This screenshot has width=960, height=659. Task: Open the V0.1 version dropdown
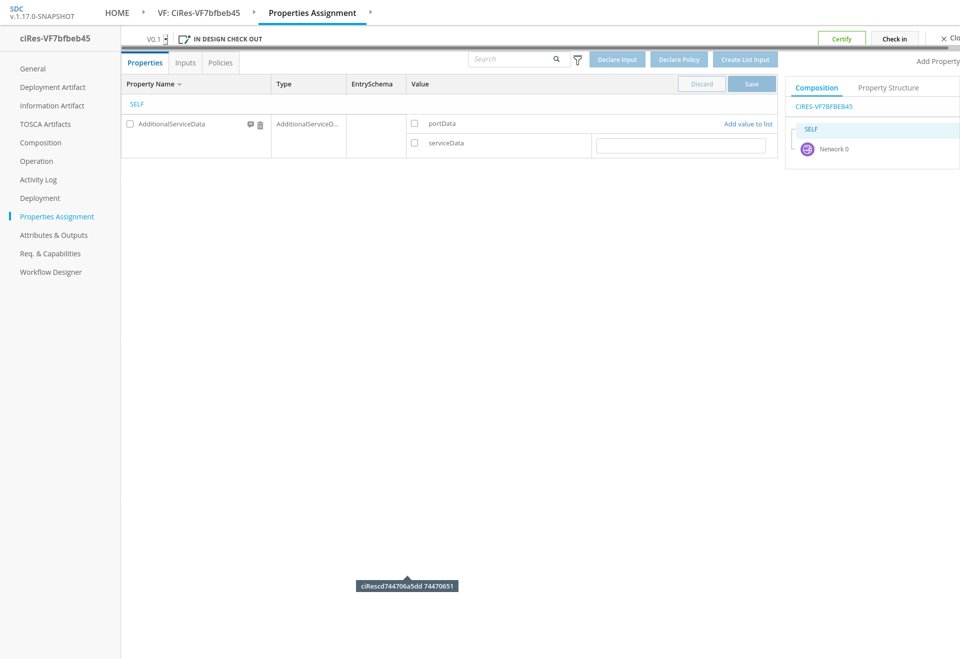165,39
